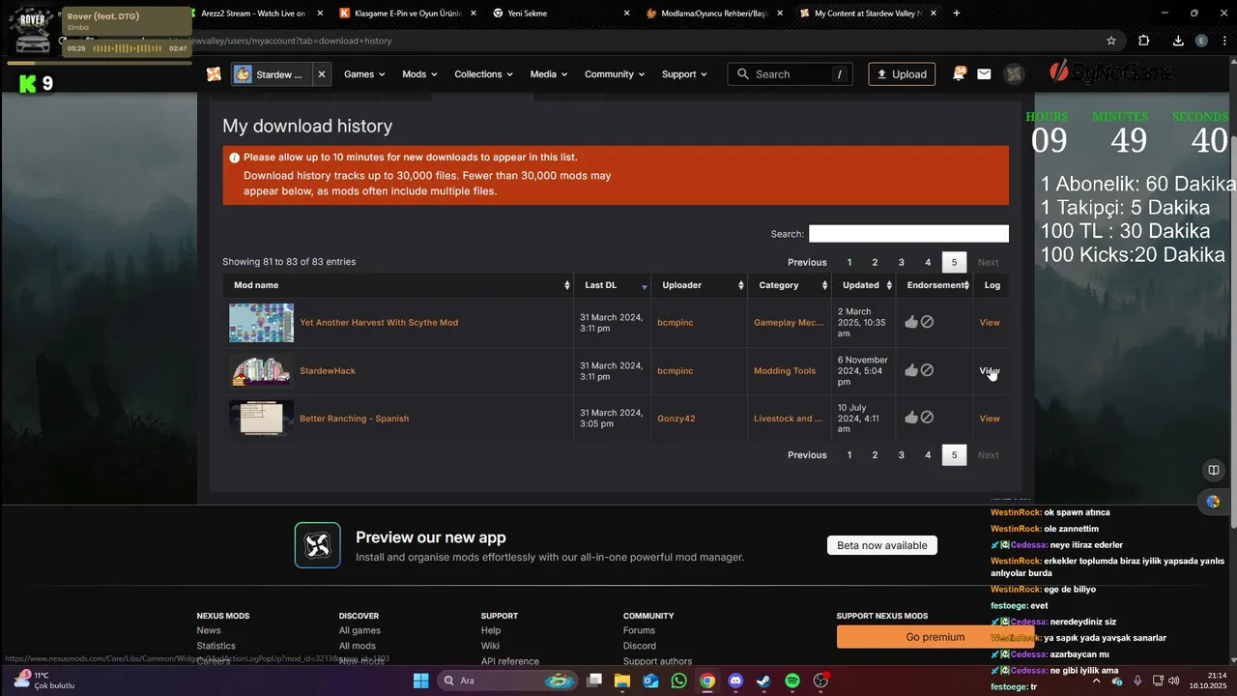This screenshot has width=1237, height=696.
Task: Abstain from endorsing StardewHack
Action: click(927, 370)
